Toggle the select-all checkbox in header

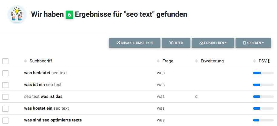click(x=5, y=61)
